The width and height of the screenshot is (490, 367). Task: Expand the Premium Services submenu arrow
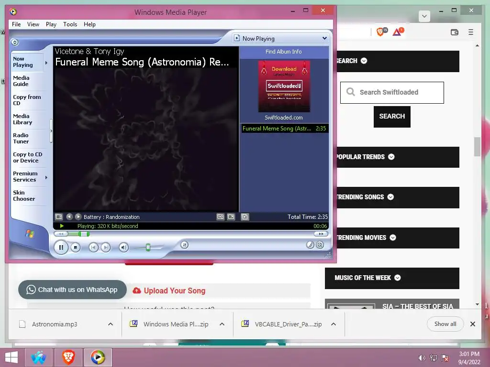pyautogui.click(x=46, y=177)
